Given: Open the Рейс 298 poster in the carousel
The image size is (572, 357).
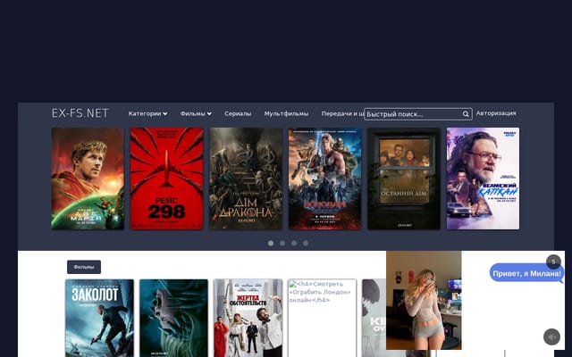Looking at the screenshot, I should click(x=167, y=178).
